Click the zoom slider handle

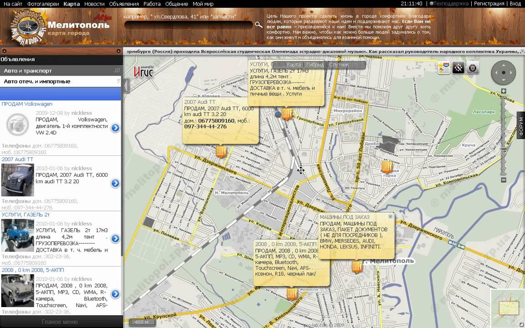point(504,149)
